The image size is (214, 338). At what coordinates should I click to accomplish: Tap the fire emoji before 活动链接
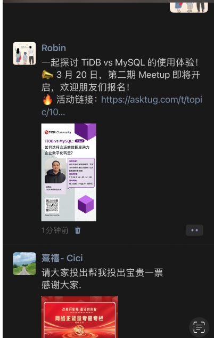(47, 100)
